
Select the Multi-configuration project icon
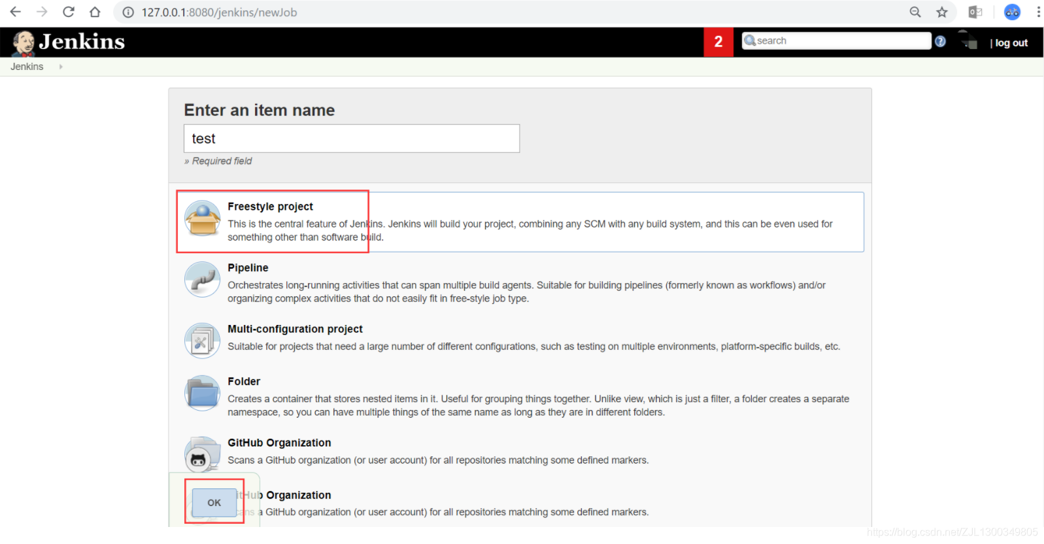(x=203, y=341)
